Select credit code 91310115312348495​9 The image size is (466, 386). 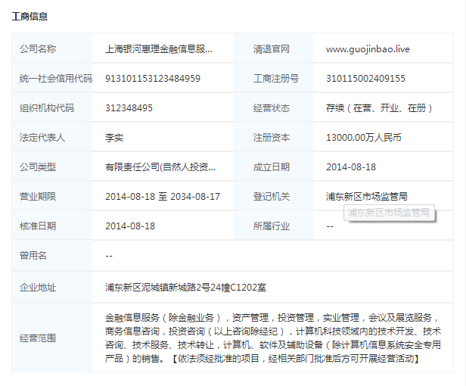pos(153,79)
